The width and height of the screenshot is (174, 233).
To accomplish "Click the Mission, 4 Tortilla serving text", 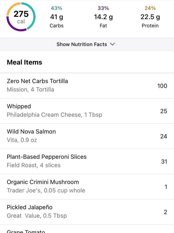I will [x=30, y=90].
